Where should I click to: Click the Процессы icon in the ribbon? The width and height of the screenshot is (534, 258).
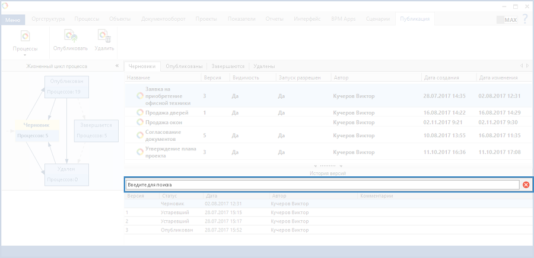point(25,37)
